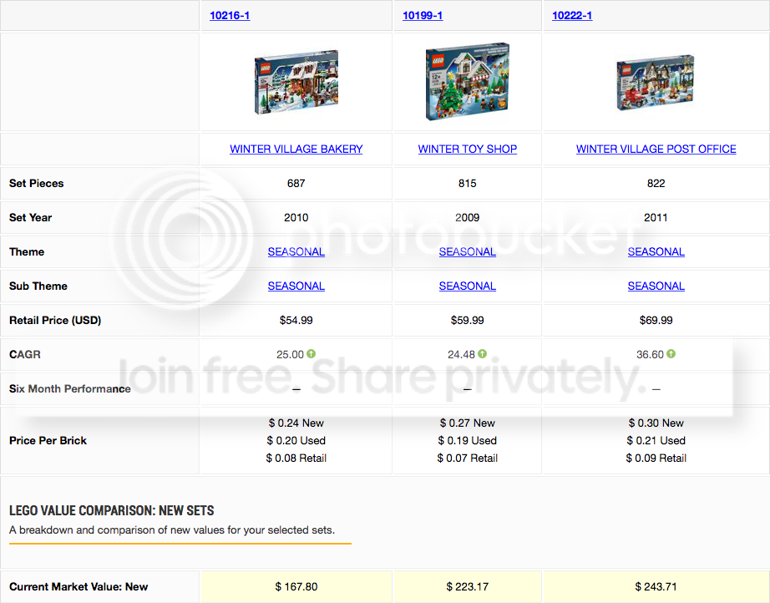Click the Theme row label
The height and width of the screenshot is (603, 770).
27,252
